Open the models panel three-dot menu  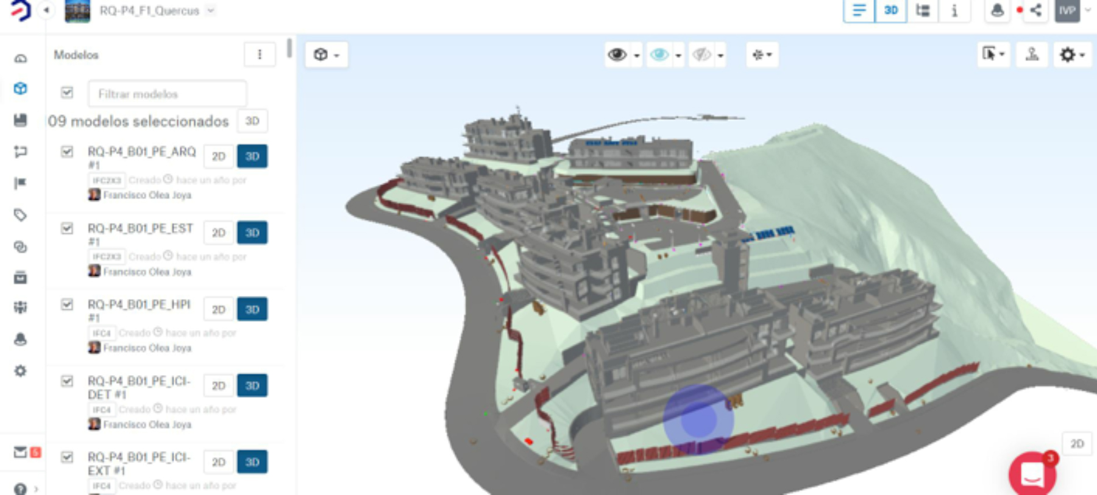coord(260,55)
